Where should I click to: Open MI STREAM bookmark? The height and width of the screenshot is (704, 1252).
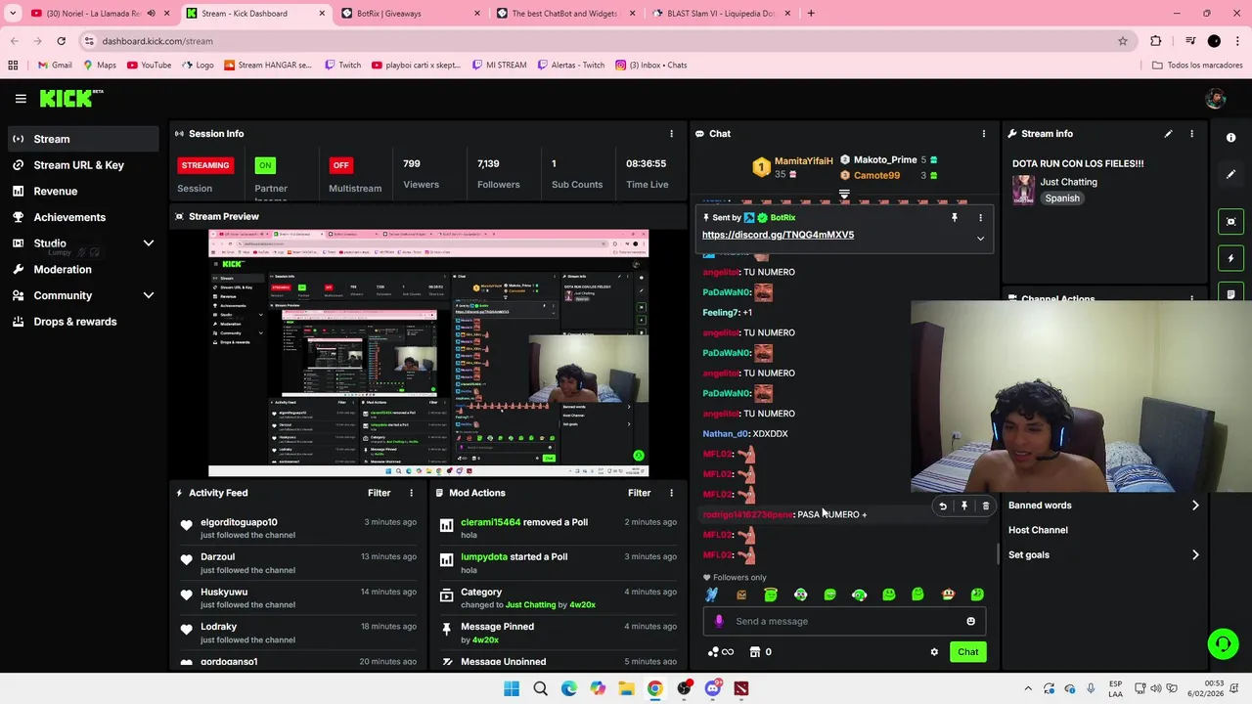499,66
